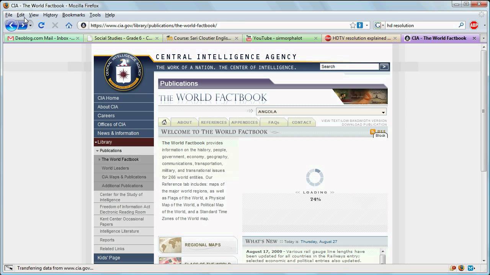Click Regional Maps button
Screen dimensions: 490x275
click(198, 245)
